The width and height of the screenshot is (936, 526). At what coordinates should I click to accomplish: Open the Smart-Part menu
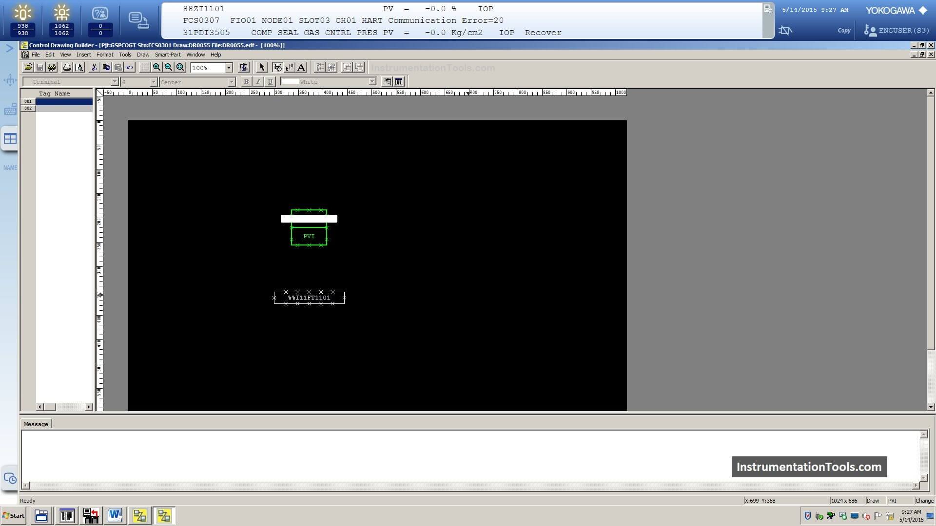168,55
